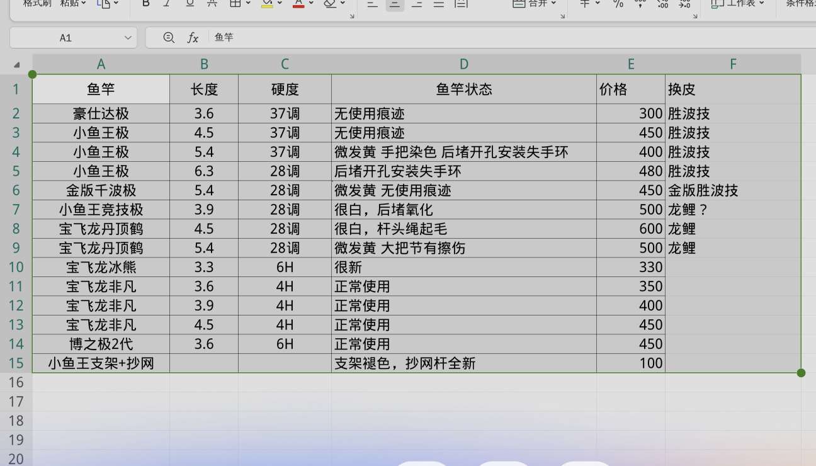Click header cell 鱼竿状态
The image size is (816, 466).
tap(464, 89)
